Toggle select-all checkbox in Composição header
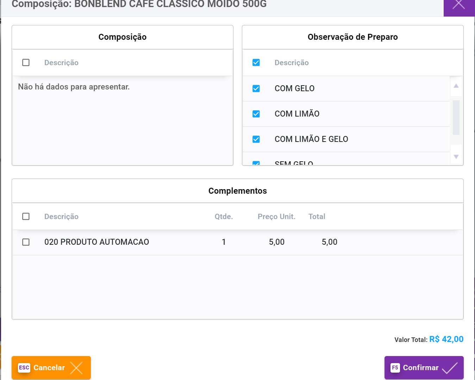This screenshot has width=475, height=380. click(26, 63)
